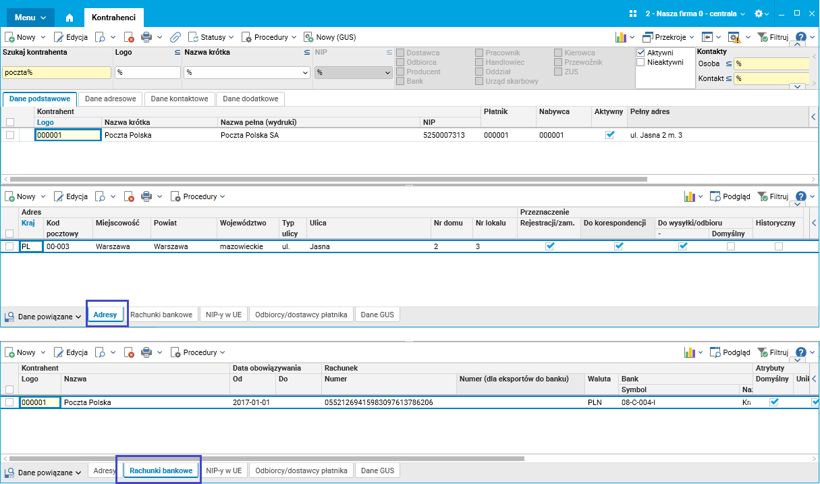The width and height of the screenshot is (820, 484).
Task: Click the Edycja icon in the bank accounts panel
Action: point(59,352)
